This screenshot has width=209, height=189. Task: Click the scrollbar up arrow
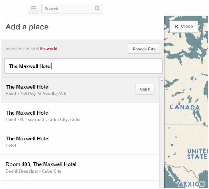coord(162,80)
